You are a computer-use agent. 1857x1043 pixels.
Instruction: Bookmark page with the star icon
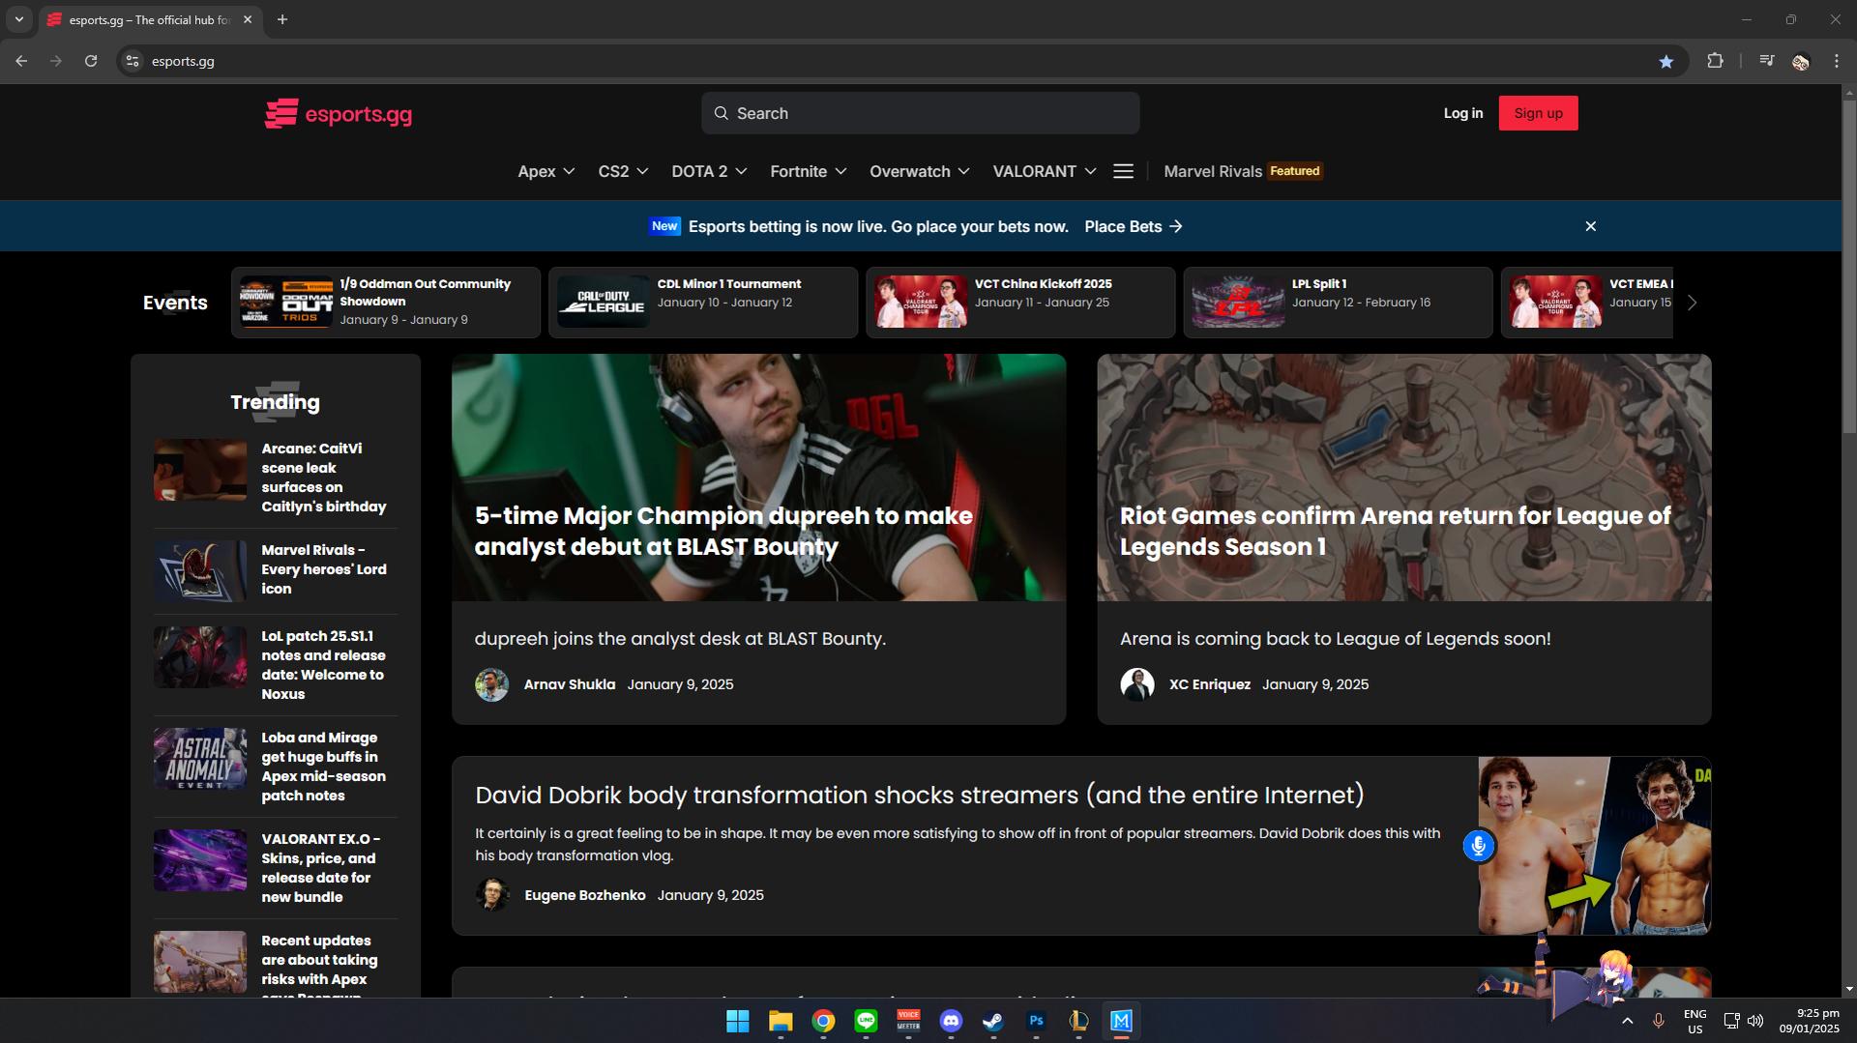[x=1665, y=61]
